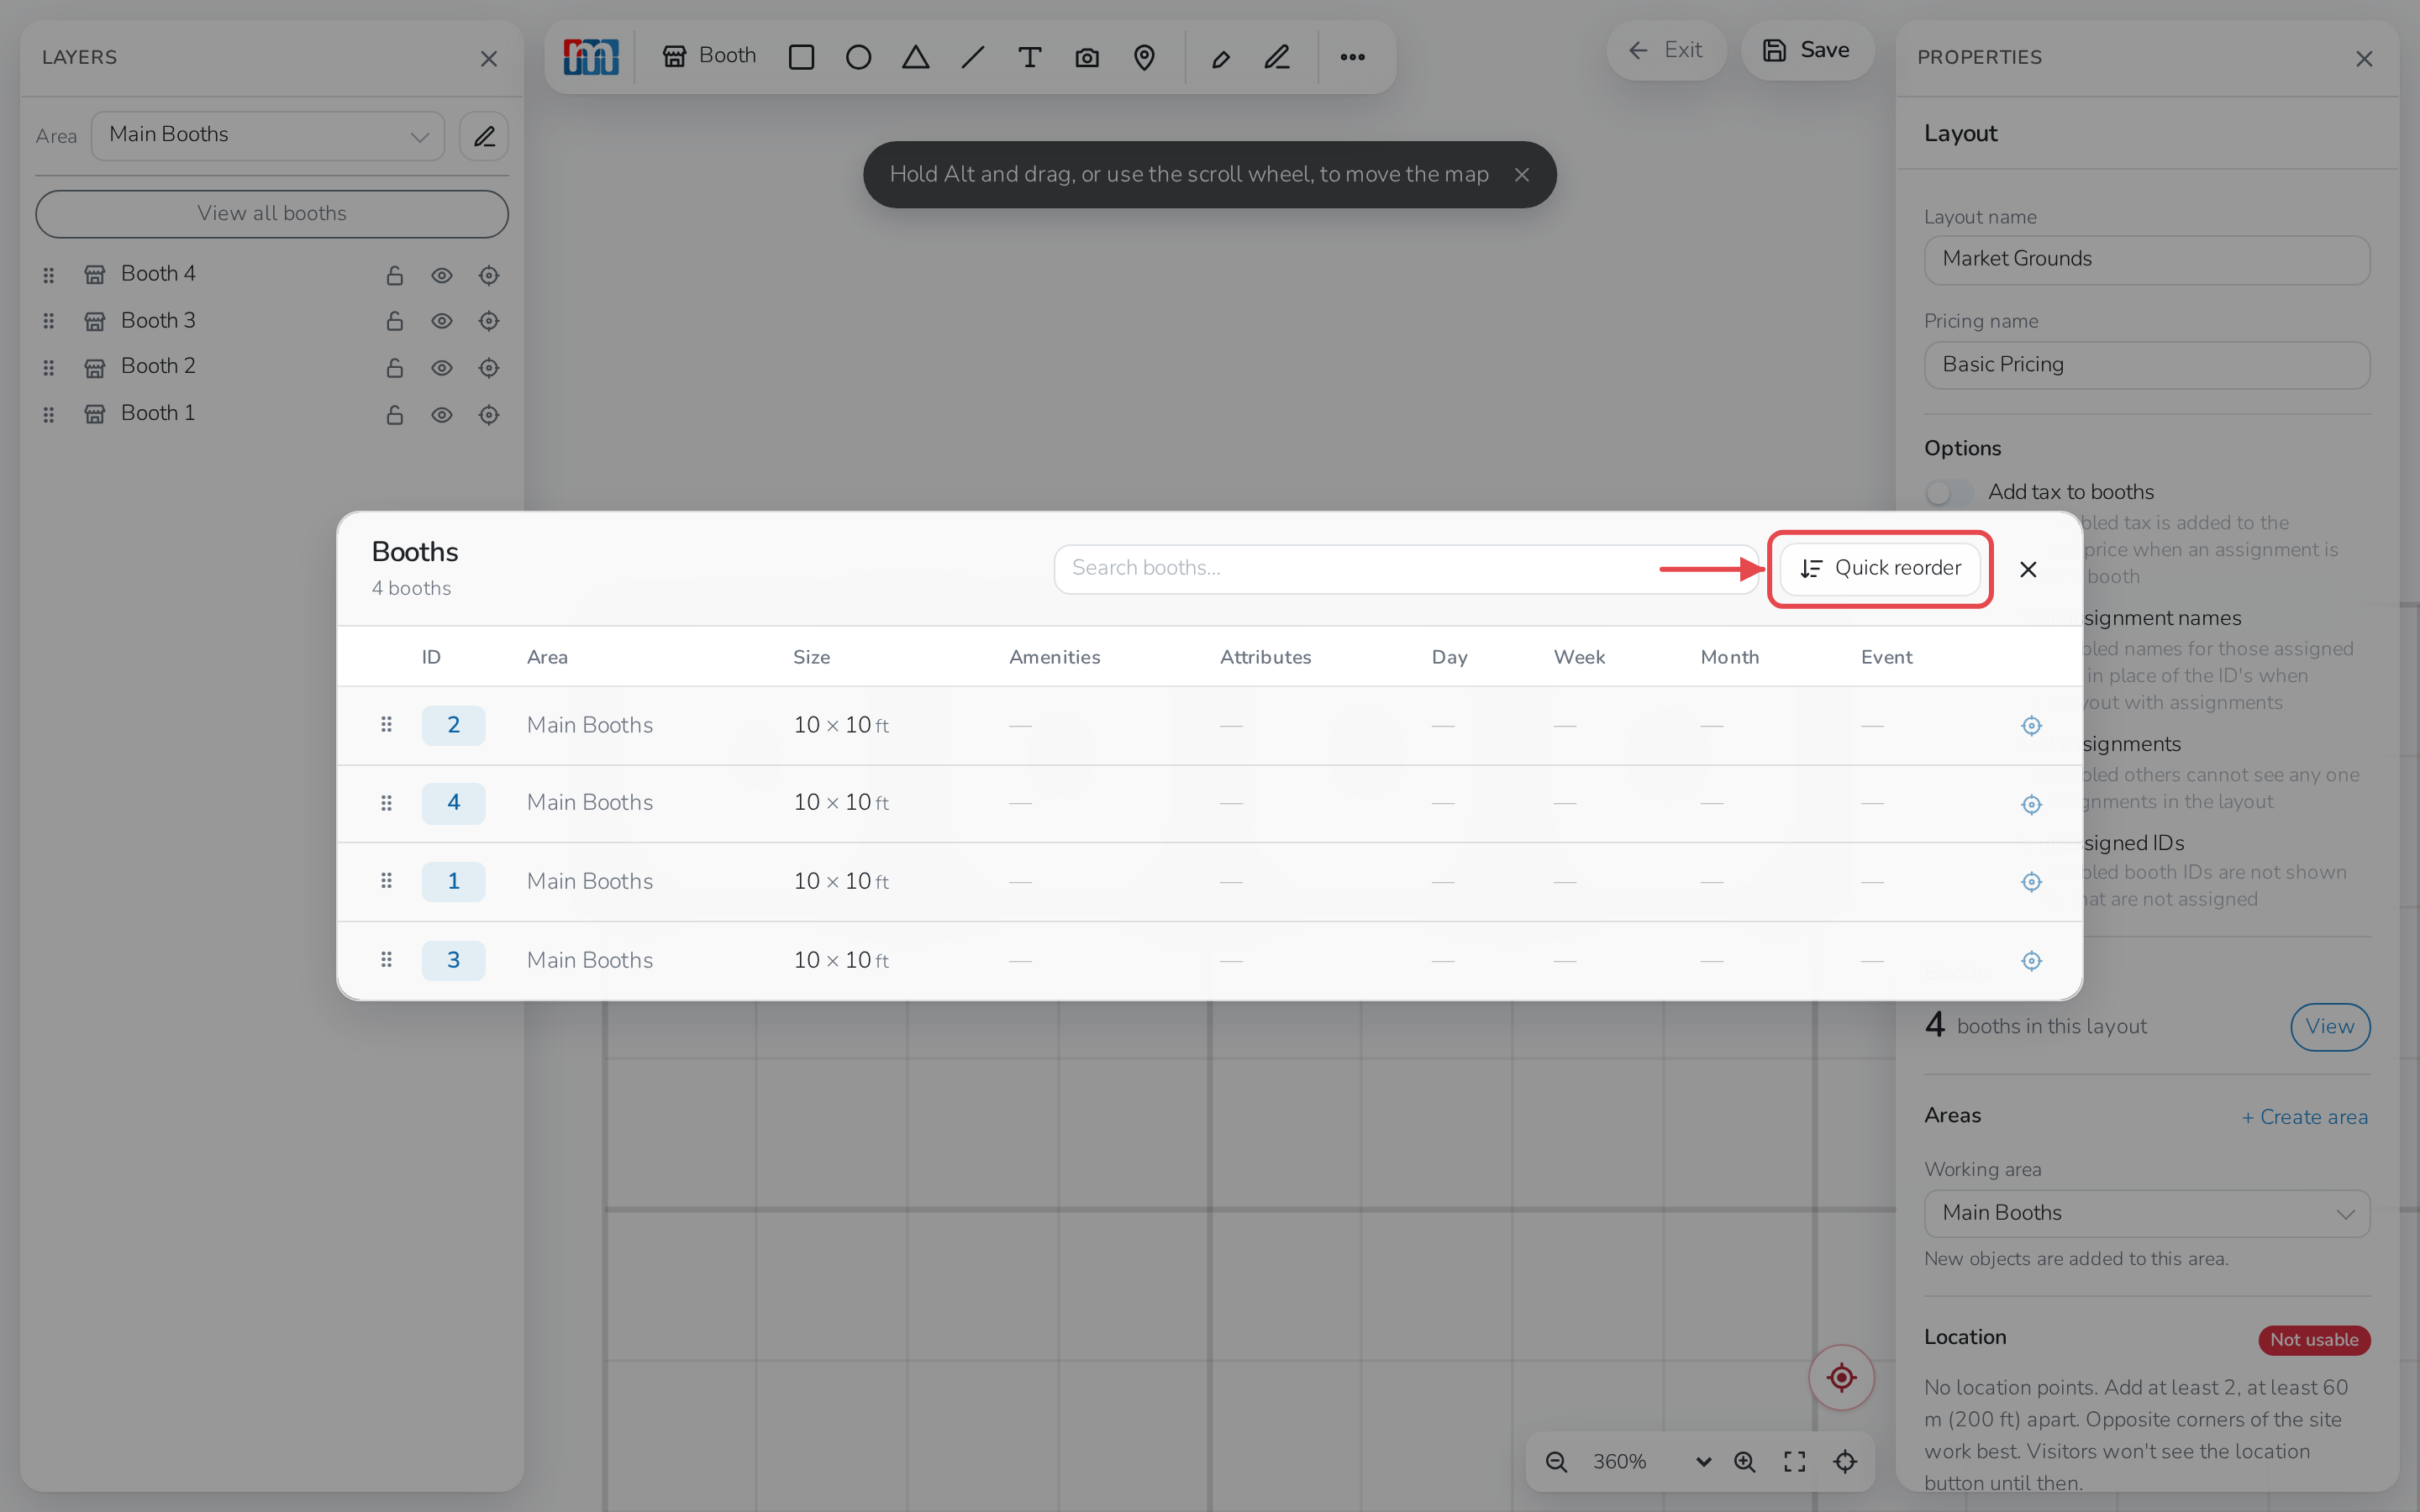The width and height of the screenshot is (2420, 1512).
Task: Grab drag handle for booth ID 4 row
Action: (x=386, y=804)
